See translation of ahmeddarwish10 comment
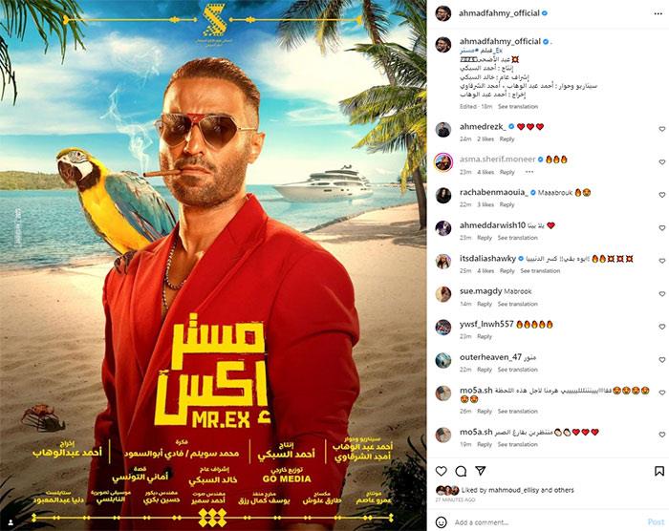The height and width of the screenshot is (531, 669). 518,238
